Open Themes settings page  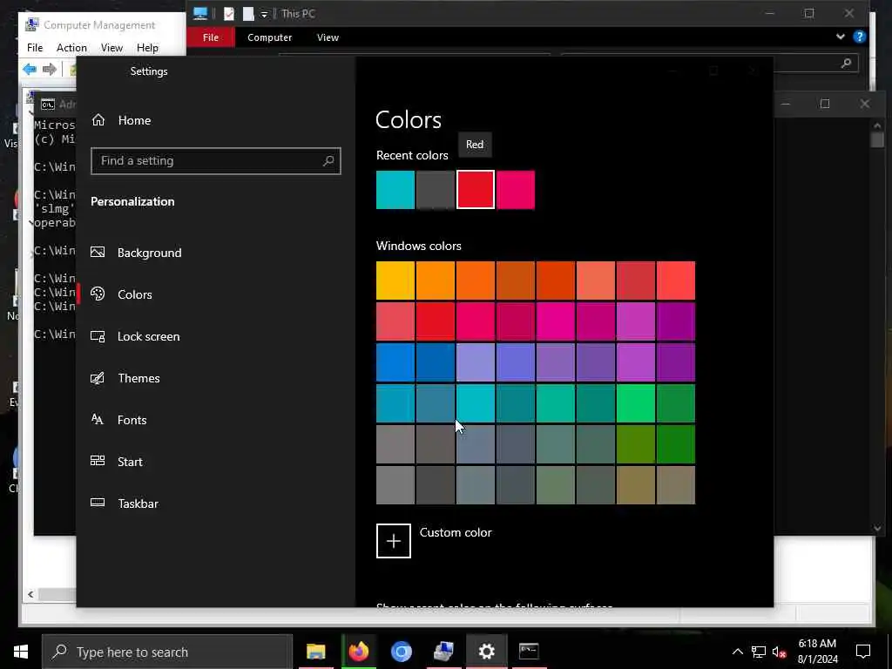[x=125, y=378]
